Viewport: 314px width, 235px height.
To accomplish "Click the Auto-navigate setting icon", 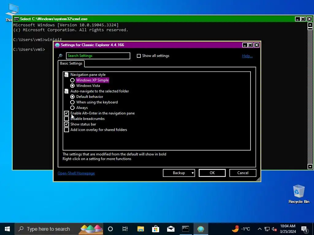I will [x=66, y=91].
